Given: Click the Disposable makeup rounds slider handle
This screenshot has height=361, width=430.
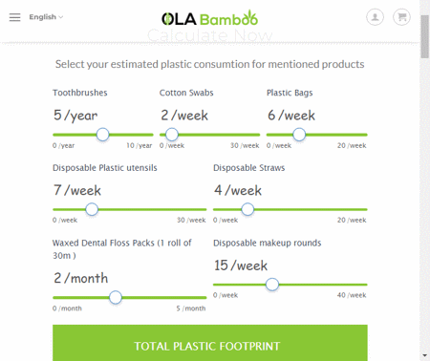Looking at the screenshot, I should coord(272,285).
